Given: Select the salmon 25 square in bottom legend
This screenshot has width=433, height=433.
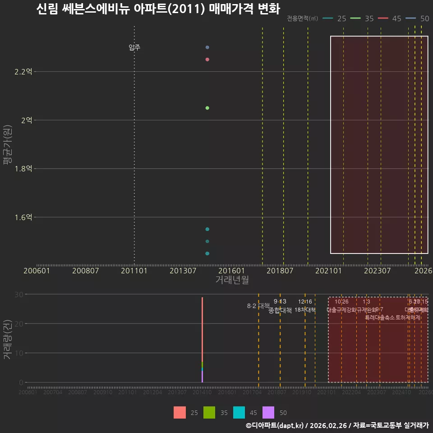Looking at the screenshot, I should click(180, 412).
